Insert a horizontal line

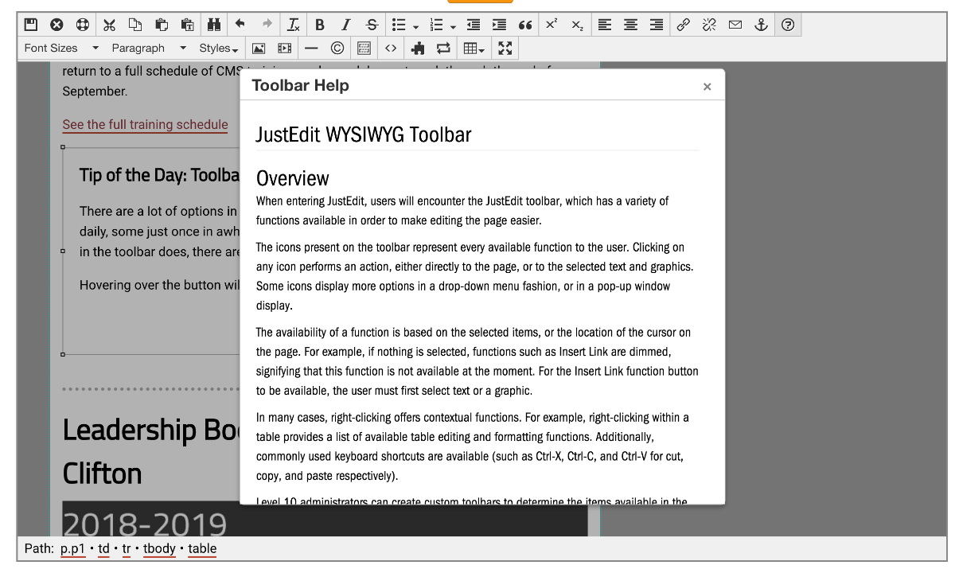click(311, 48)
